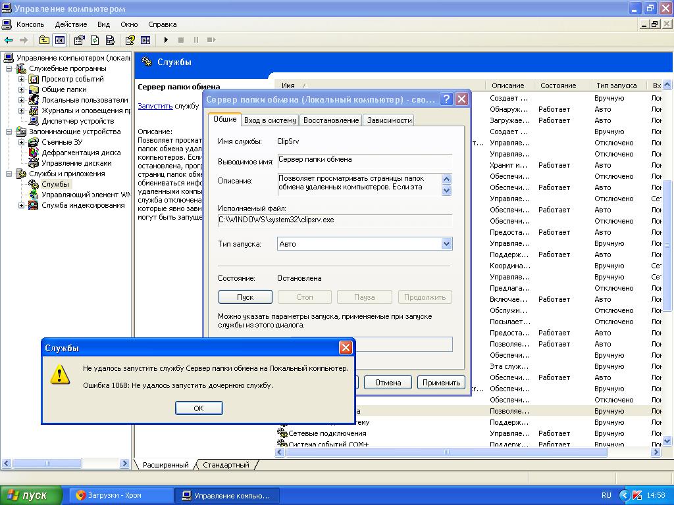Click the Up one level folder icon

click(x=44, y=40)
